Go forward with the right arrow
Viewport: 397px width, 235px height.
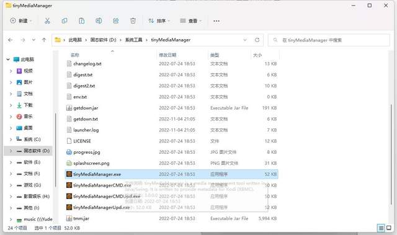23,40
